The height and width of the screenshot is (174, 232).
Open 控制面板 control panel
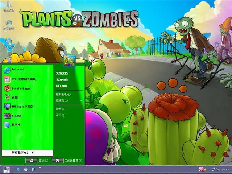[x=63, y=94]
